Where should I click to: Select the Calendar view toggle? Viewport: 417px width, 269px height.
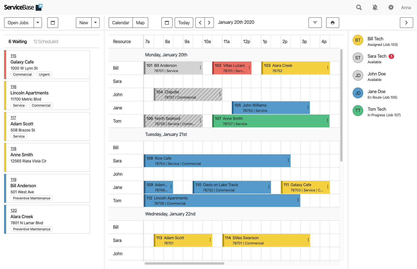tap(121, 23)
